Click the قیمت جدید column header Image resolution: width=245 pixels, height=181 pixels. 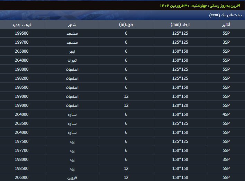pyautogui.click(x=22, y=25)
